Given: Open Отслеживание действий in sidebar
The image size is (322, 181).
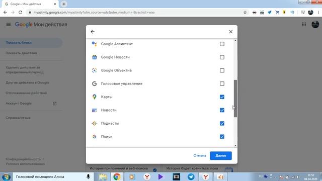Looking at the screenshot, I should (26, 93).
